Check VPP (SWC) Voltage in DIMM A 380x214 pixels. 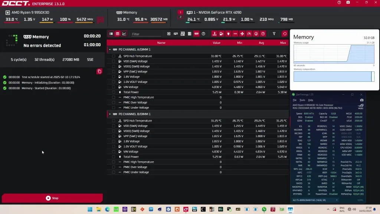114,72
